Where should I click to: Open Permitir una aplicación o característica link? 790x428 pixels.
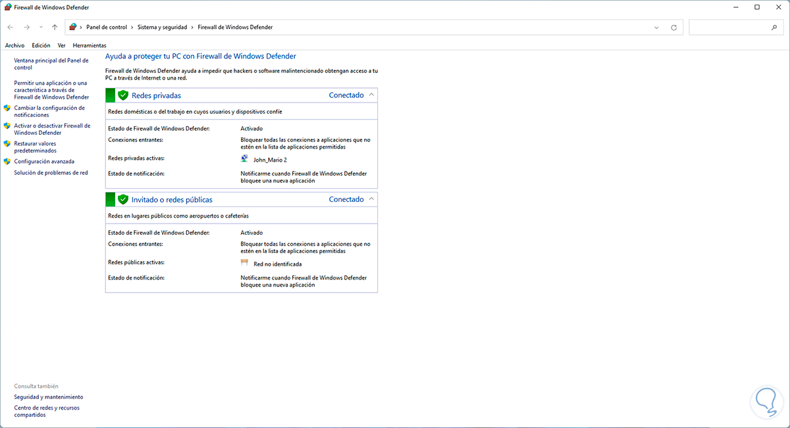coord(51,90)
